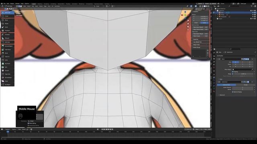The image size is (257, 144).
Task: Open the Playback menu in the timeline
Action: click(x=8, y=129)
